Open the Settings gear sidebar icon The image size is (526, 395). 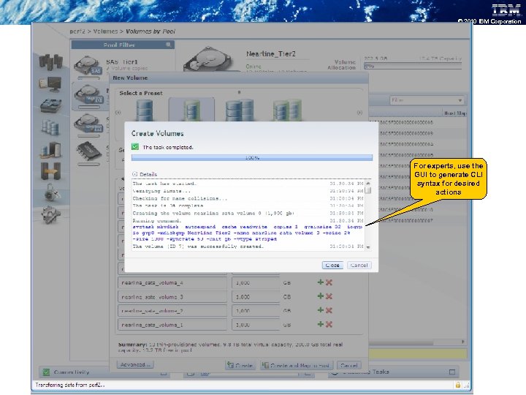tap(50, 214)
